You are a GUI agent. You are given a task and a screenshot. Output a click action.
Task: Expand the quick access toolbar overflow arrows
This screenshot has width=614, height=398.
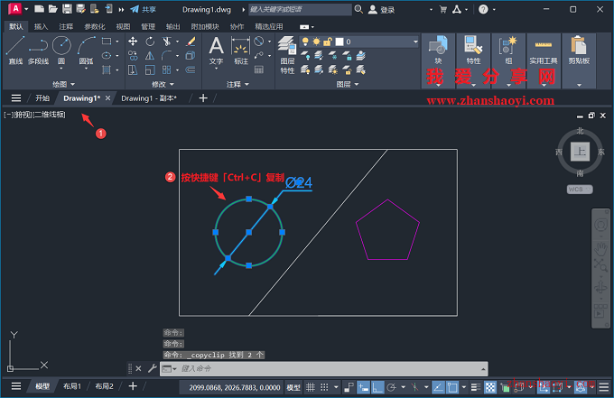click(121, 9)
